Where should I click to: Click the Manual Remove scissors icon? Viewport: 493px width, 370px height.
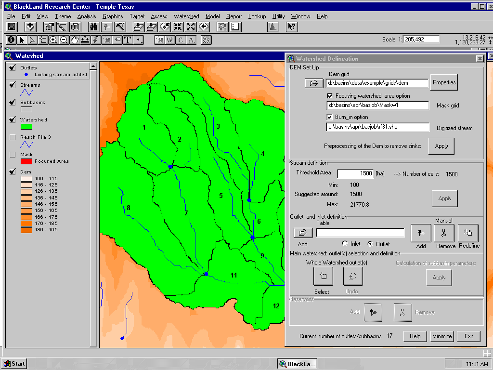[x=444, y=233]
